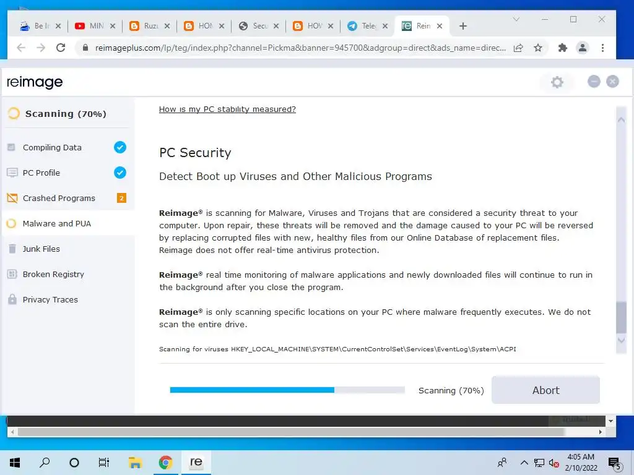Click Compiling Data completed checkmark
Image resolution: width=634 pixels, height=475 pixels.
[x=119, y=147]
